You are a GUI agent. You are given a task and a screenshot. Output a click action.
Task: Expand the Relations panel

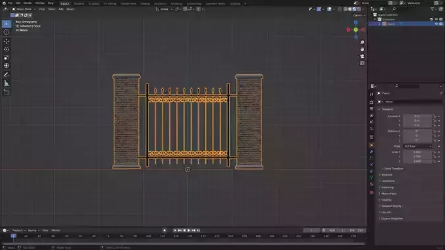click(x=386, y=175)
